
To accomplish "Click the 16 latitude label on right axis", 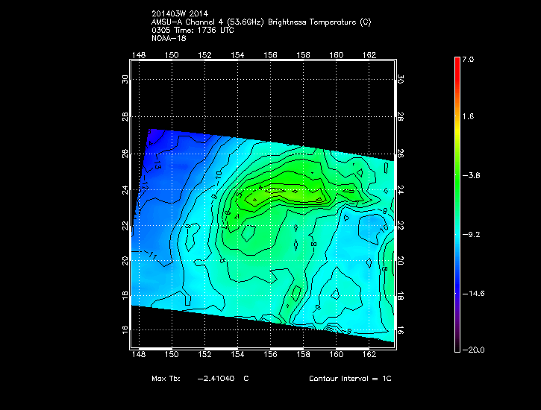I will tap(400, 329).
